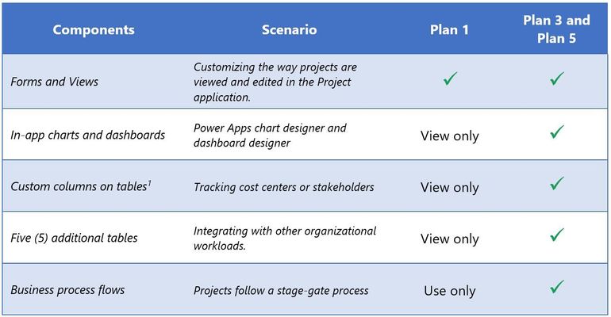
Task: Click the Plan 3 and Plan 5 checkmark for Forms and Views
Action: pyautogui.click(x=557, y=78)
